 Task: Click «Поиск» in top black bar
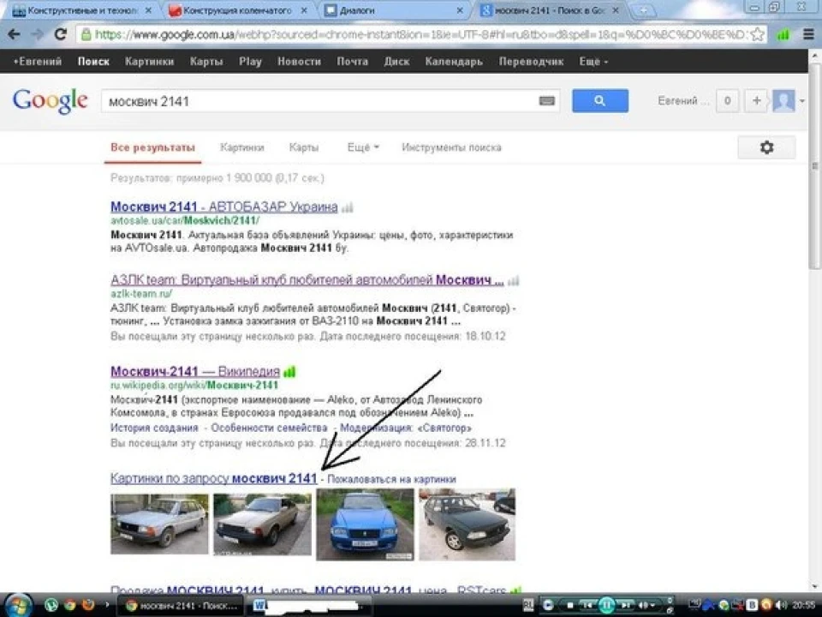(93, 62)
